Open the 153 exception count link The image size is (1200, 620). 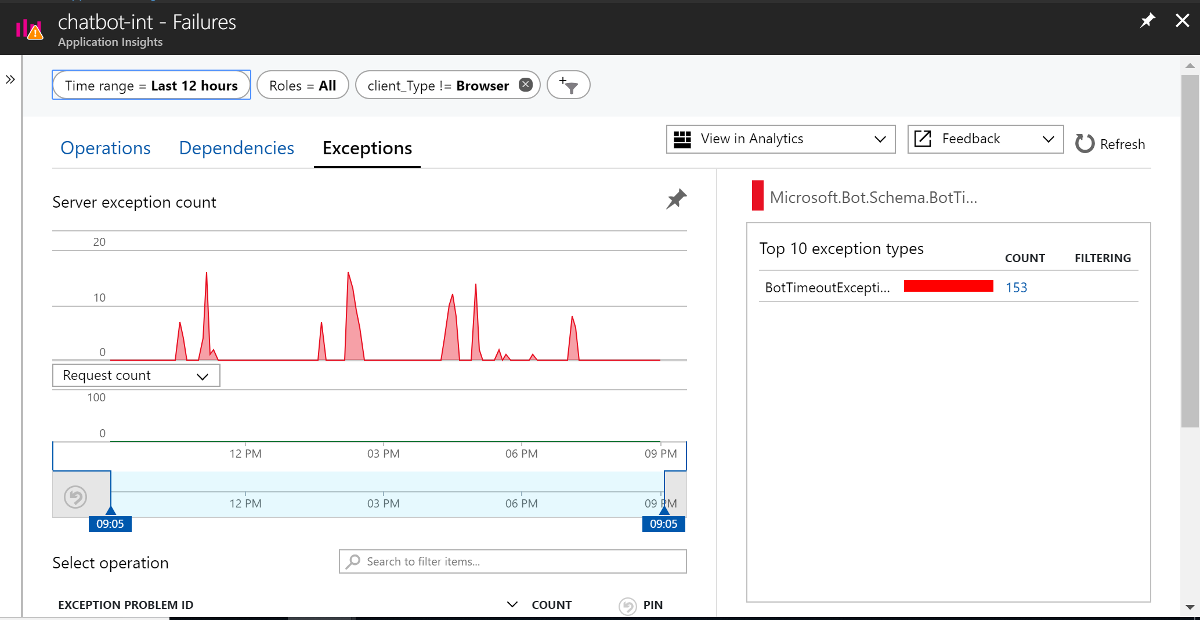click(x=1016, y=287)
